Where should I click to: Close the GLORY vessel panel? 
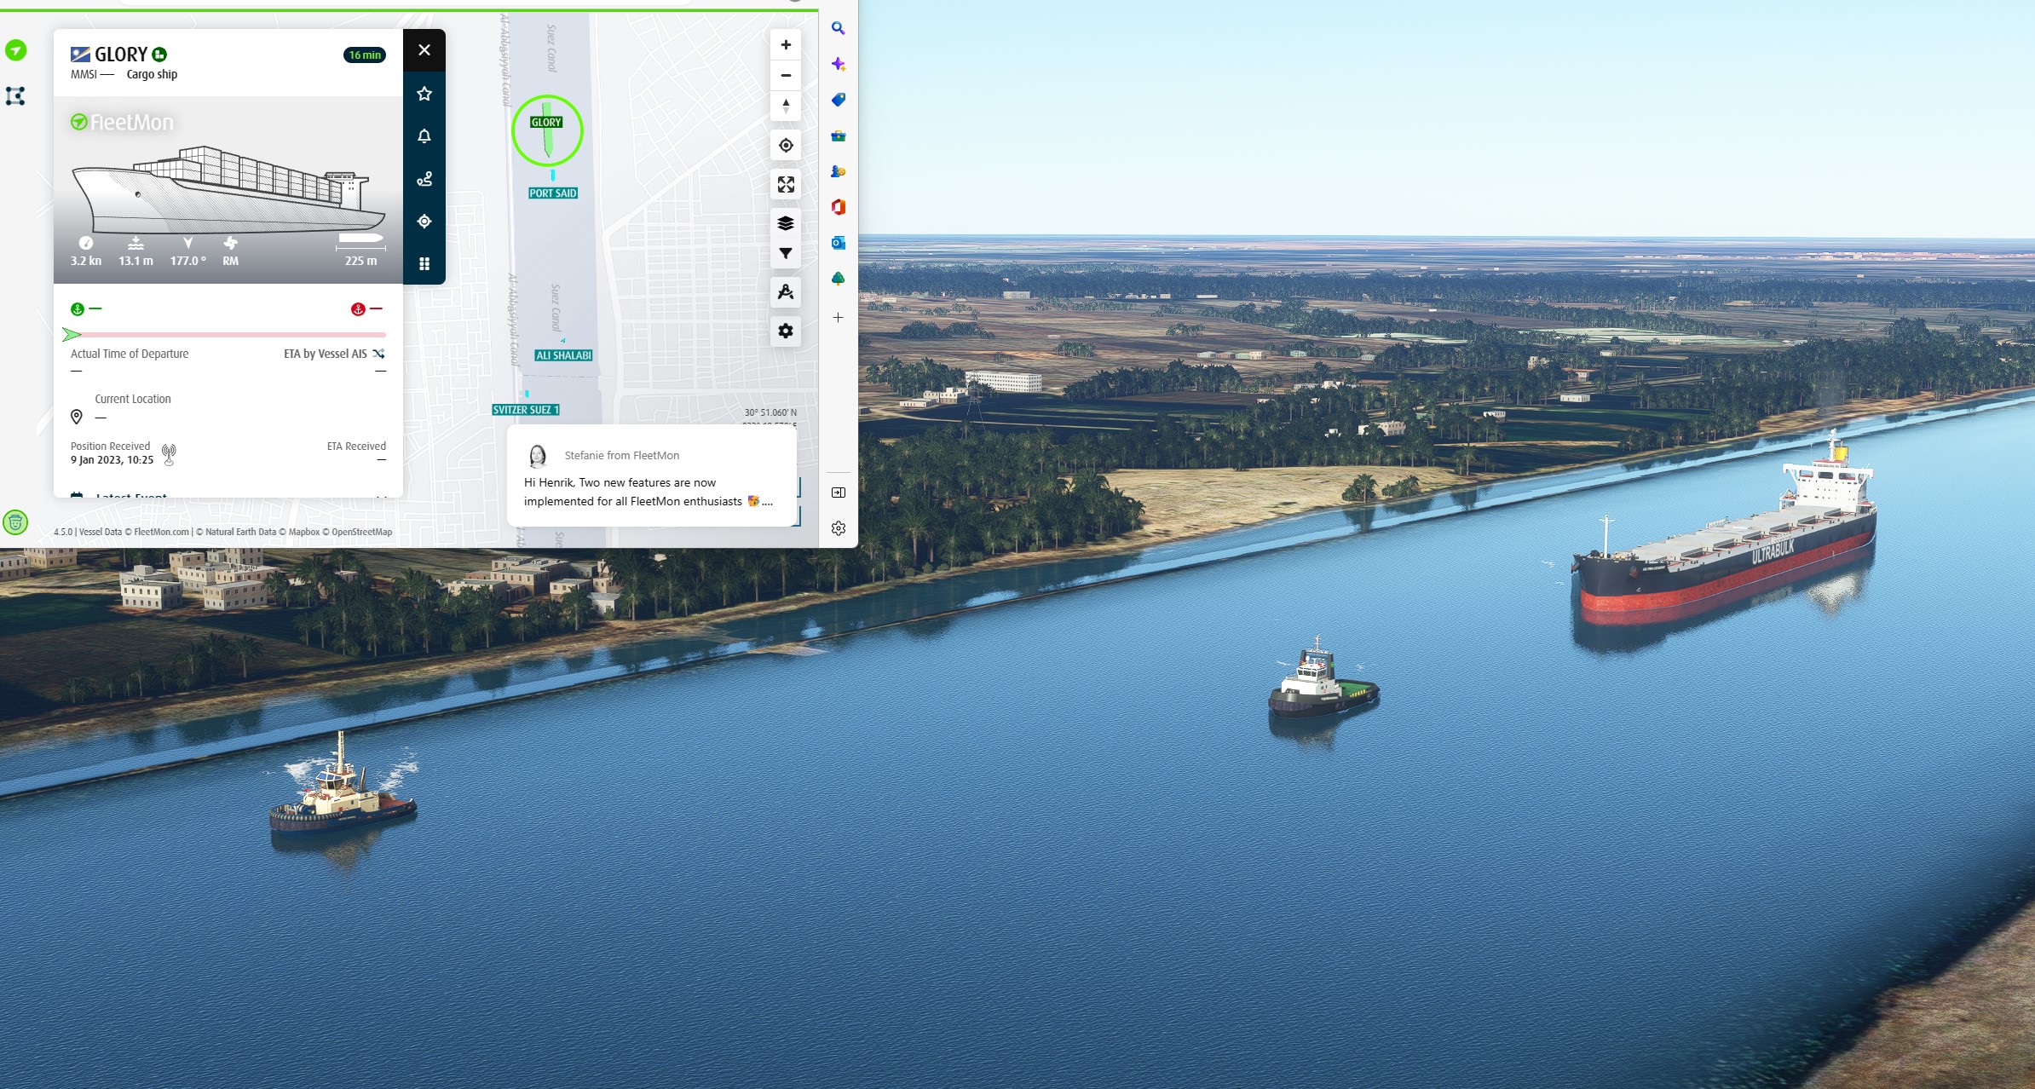[x=424, y=50]
